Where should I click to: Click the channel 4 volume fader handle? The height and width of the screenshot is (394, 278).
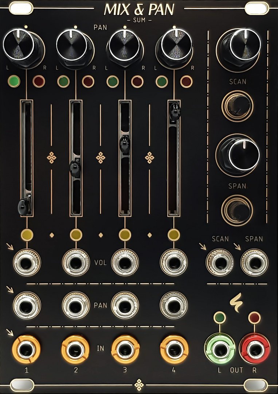point(175,112)
